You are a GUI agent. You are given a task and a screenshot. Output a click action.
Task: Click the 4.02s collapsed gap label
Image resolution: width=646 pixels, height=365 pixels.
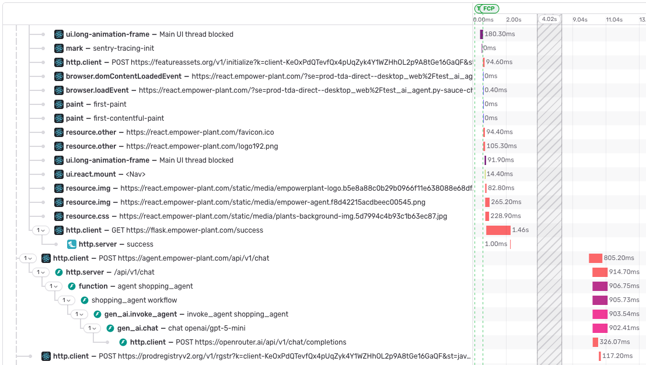click(x=549, y=19)
